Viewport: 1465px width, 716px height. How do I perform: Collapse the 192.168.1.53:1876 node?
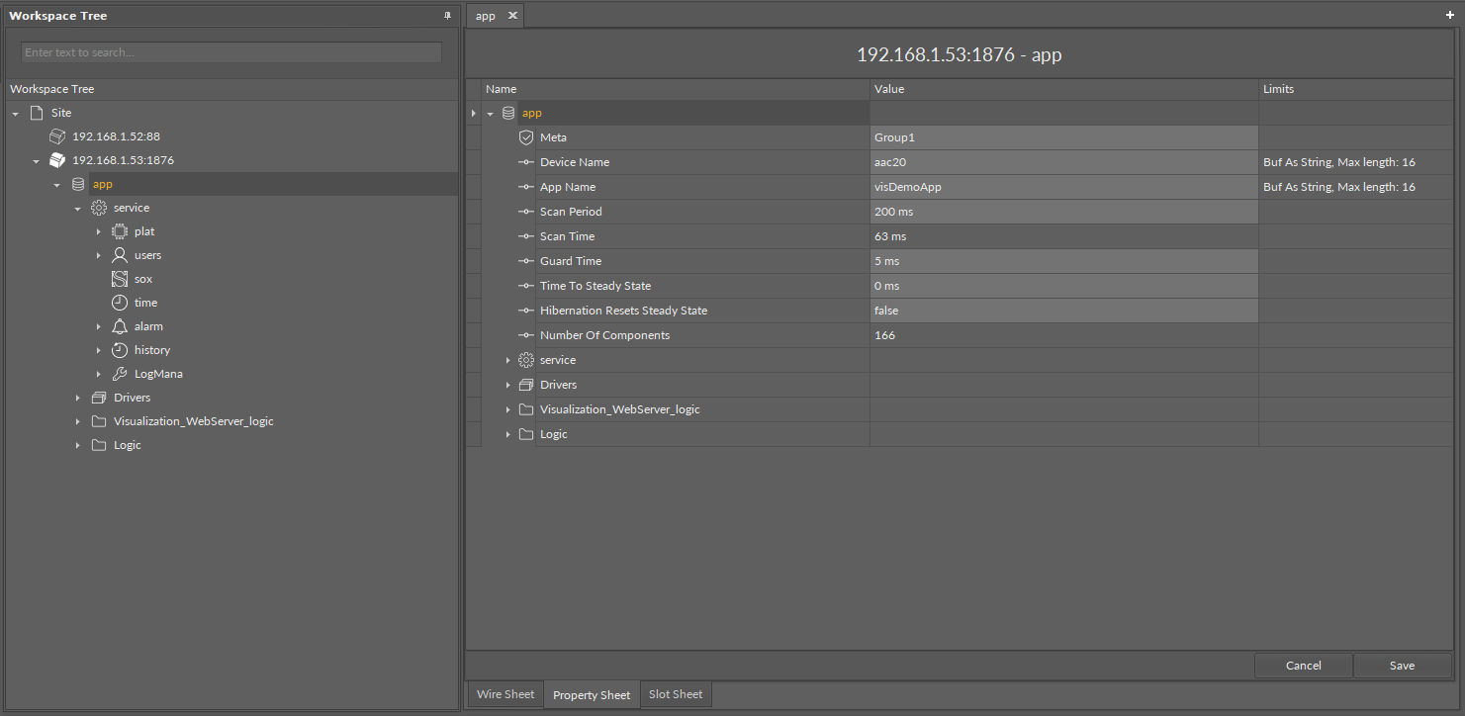click(37, 161)
